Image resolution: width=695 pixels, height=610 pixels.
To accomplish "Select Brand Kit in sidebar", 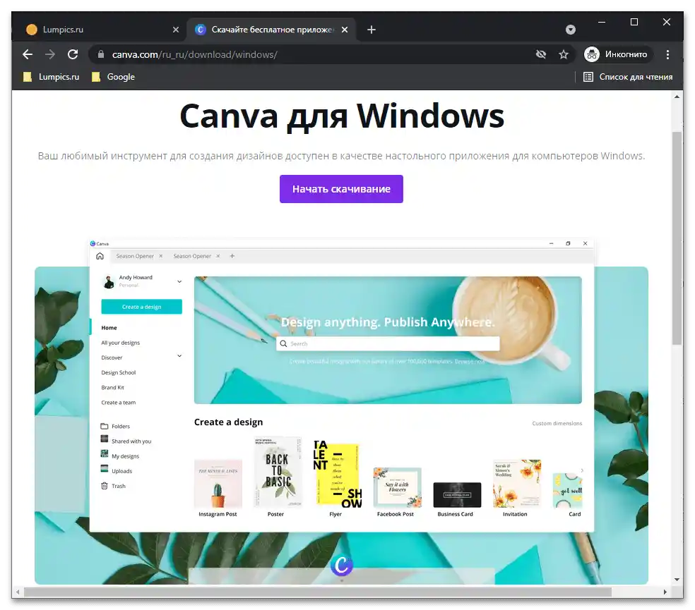I will pos(112,387).
